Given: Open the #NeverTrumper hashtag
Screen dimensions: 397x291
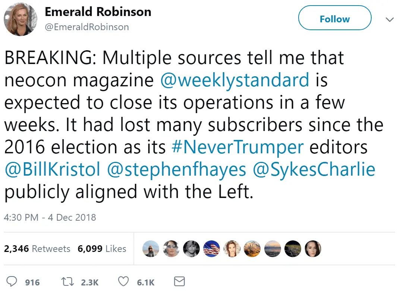Looking at the screenshot, I should point(237,147).
